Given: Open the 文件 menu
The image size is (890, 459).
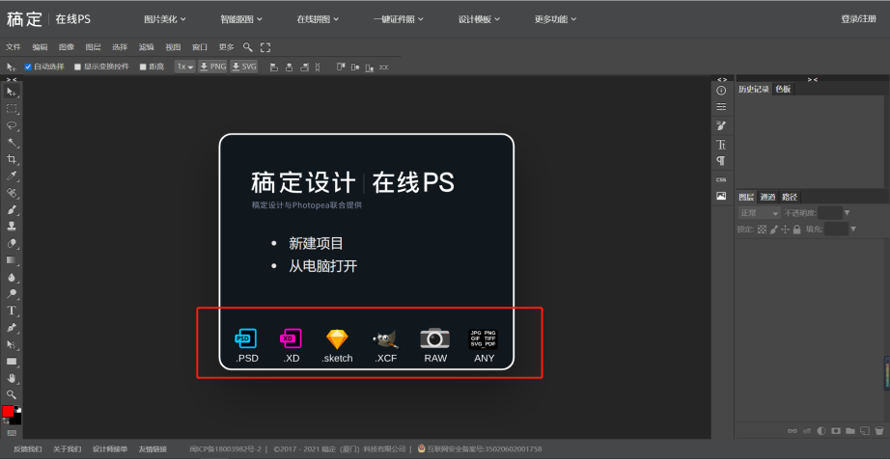Looking at the screenshot, I should click(14, 46).
